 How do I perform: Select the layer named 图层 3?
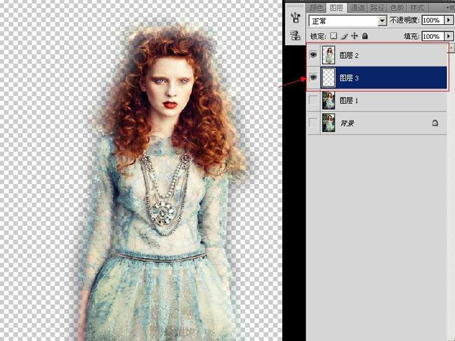coord(377,78)
